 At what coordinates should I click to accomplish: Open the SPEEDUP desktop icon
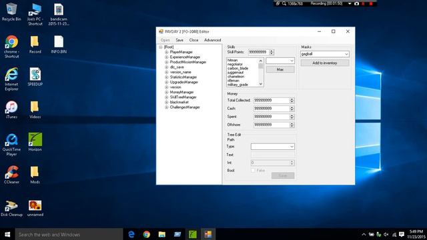coord(35,77)
